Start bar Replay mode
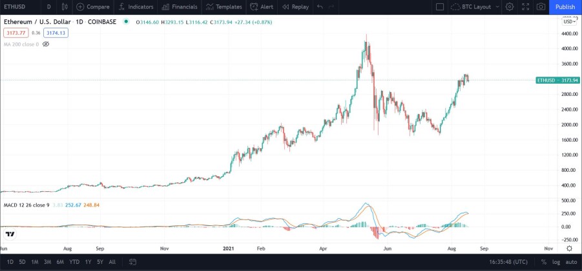The height and width of the screenshot is (271, 582). tap(295, 6)
